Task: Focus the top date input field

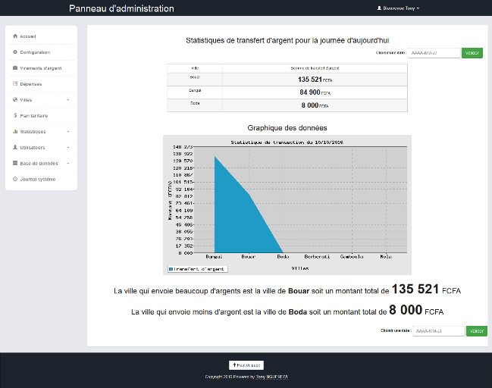Action: (x=433, y=53)
